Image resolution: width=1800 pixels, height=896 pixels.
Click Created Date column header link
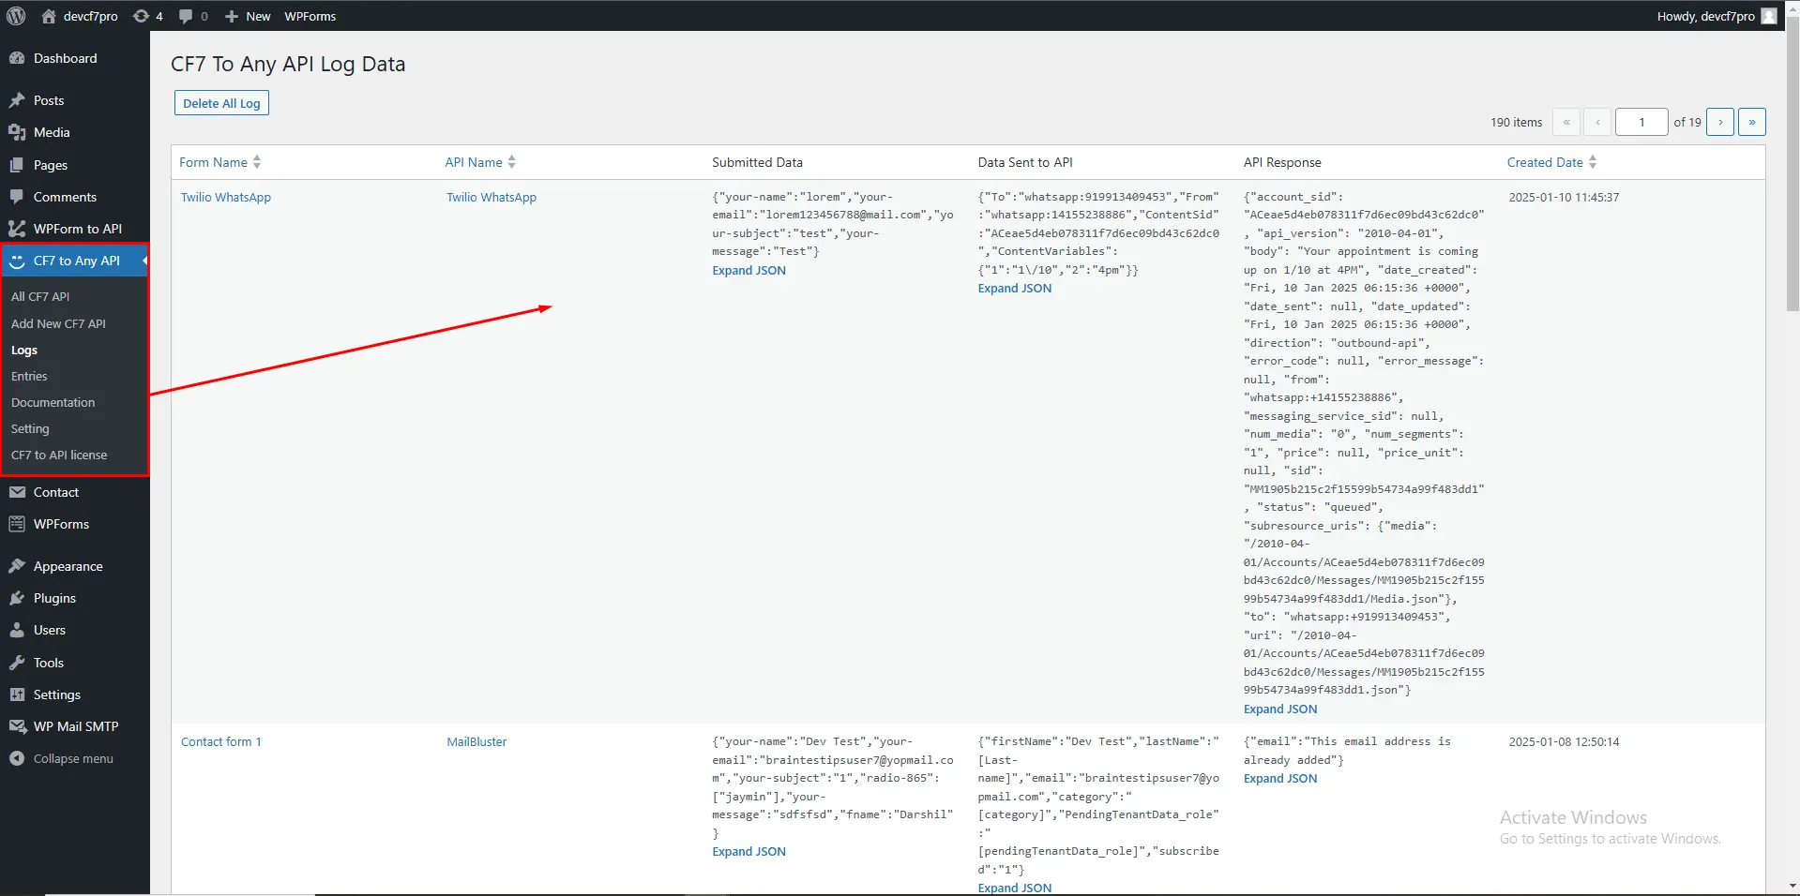tap(1545, 162)
